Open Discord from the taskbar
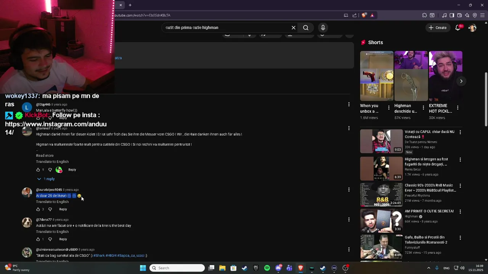 pos(278,268)
